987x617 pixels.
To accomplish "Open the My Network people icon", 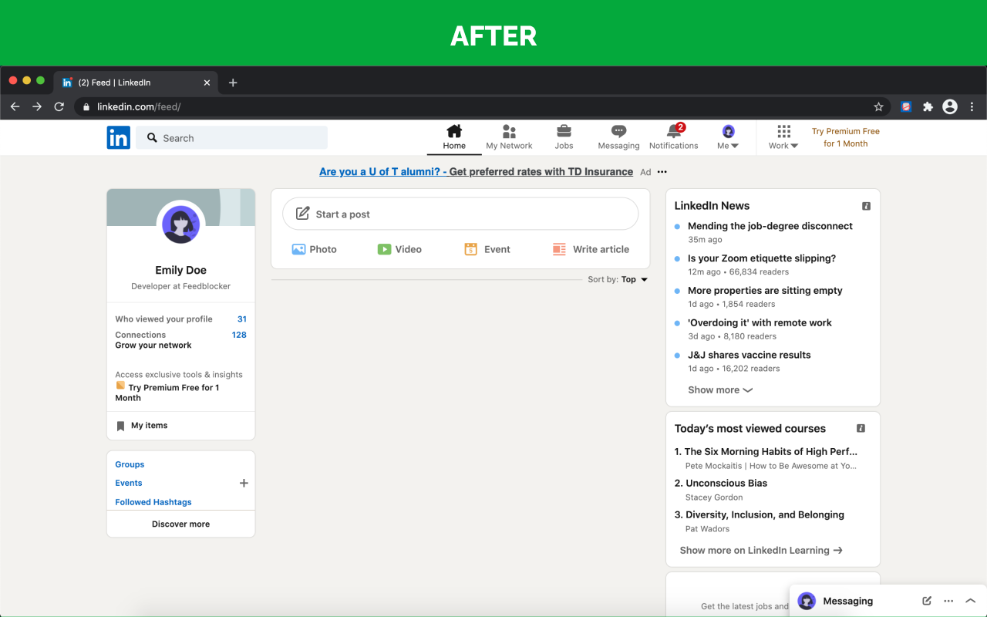I will point(509,131).
